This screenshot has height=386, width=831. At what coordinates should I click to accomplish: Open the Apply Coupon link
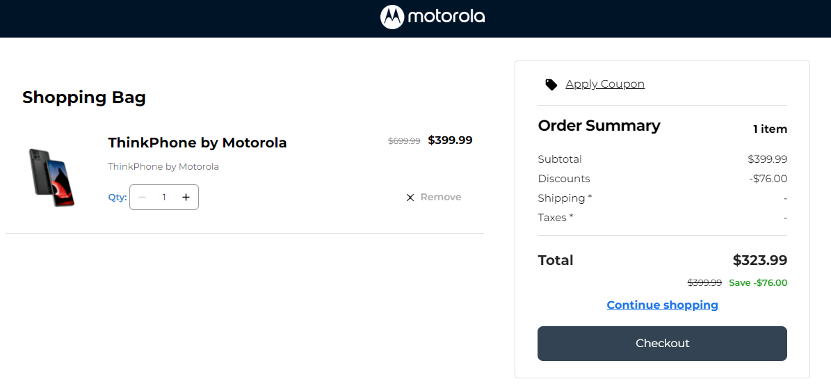click(605, 84)
